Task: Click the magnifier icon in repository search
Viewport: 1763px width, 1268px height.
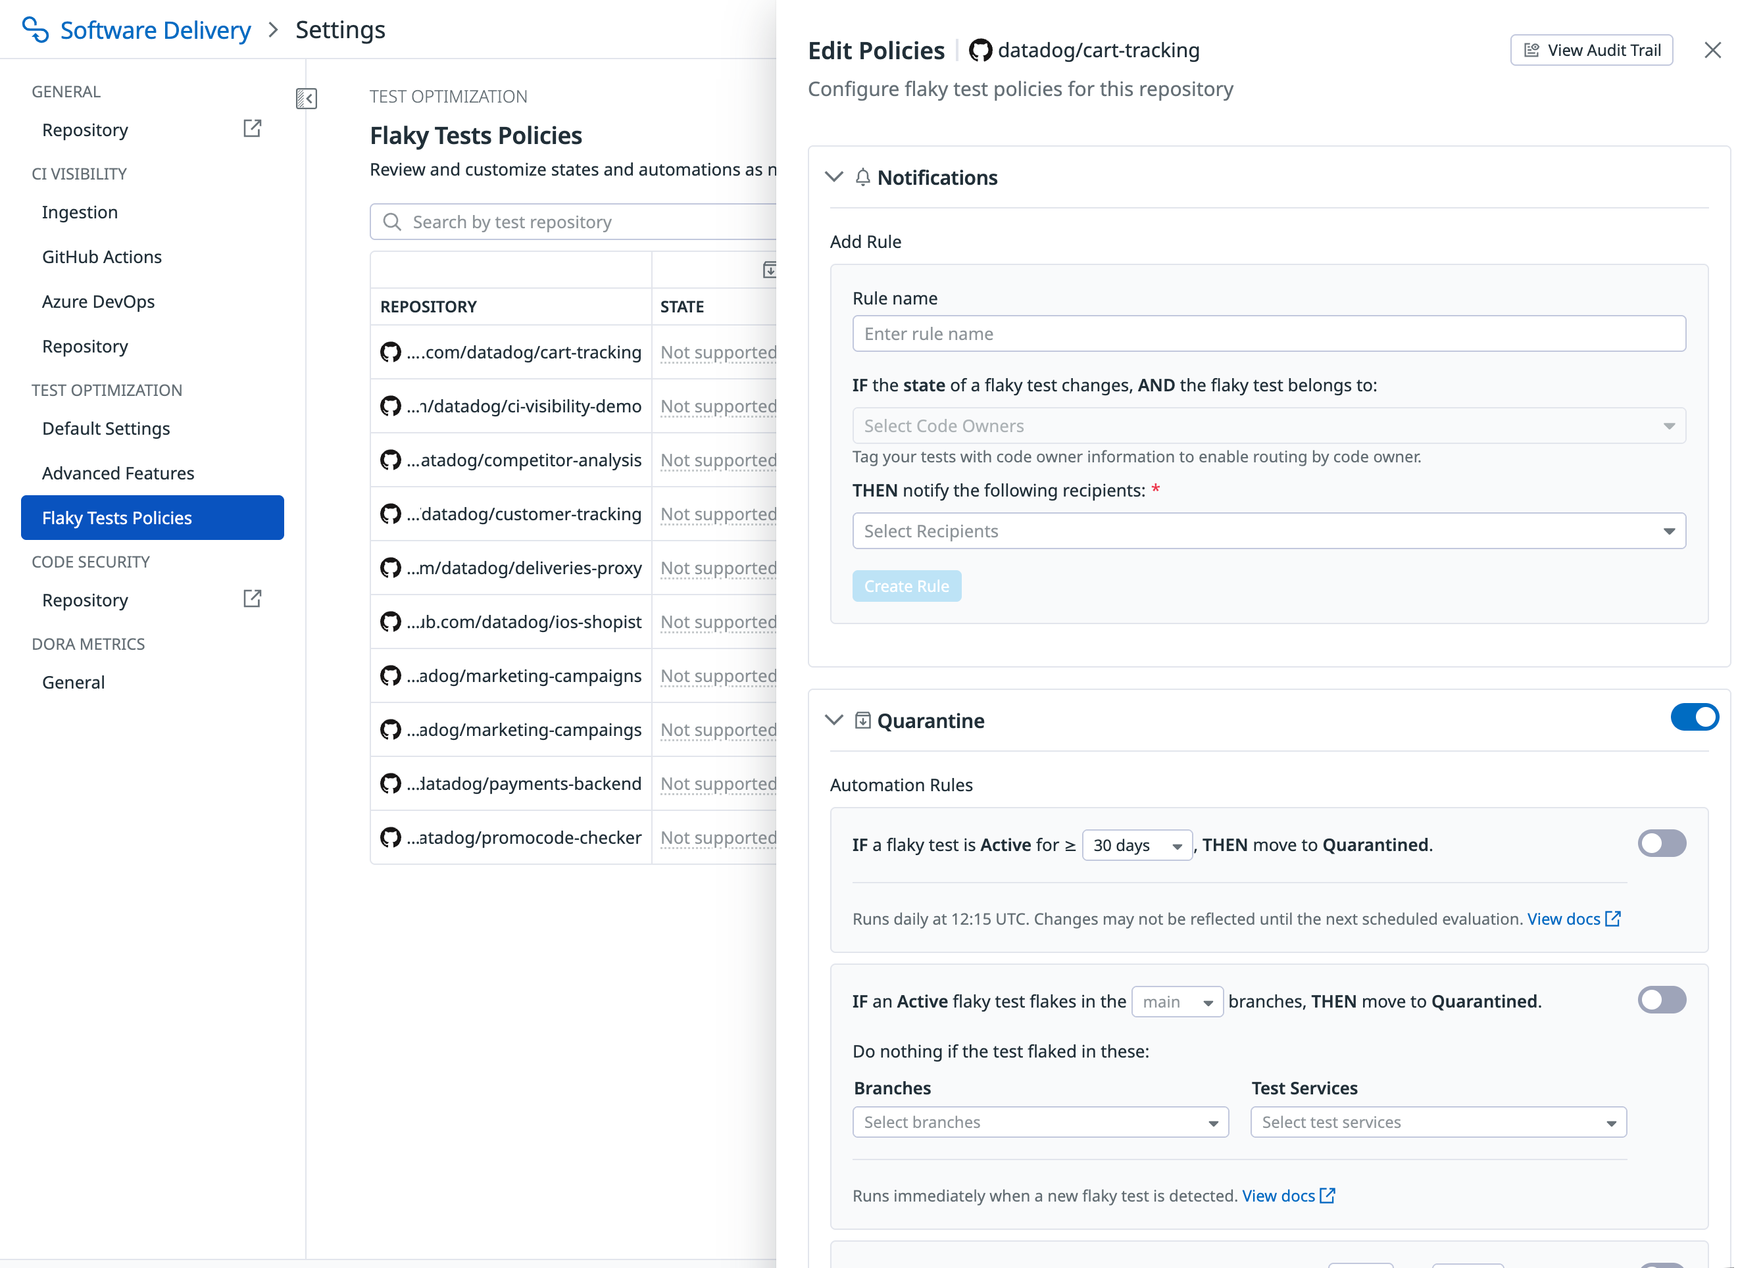Action: 393,222
